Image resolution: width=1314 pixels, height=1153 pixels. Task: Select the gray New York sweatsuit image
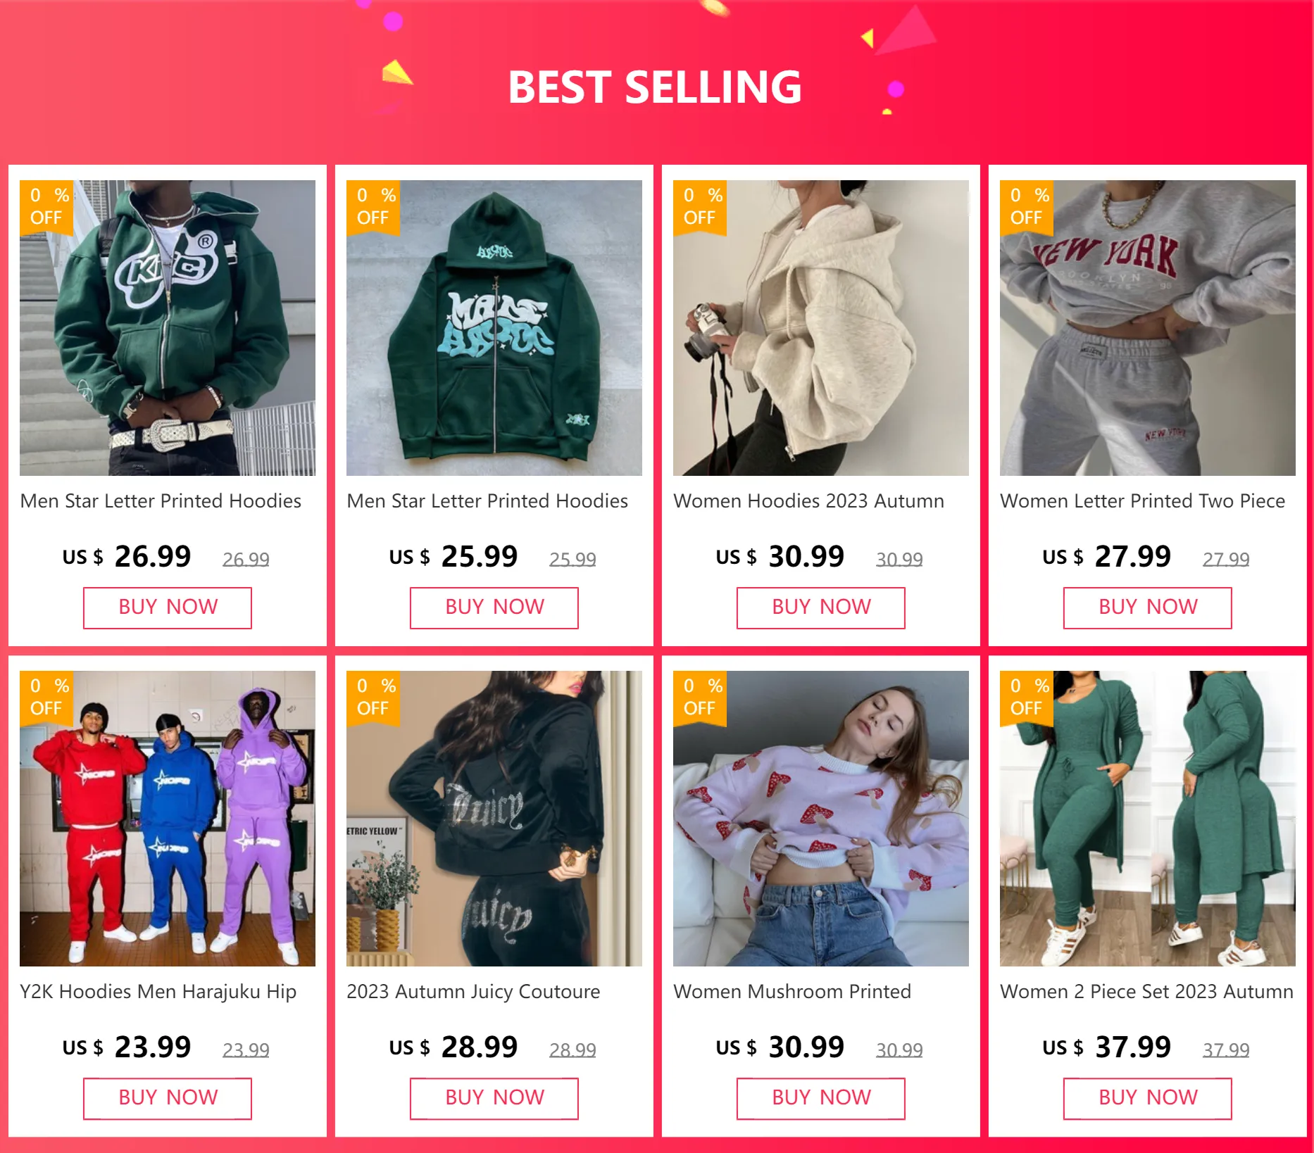click(1148, 328)
